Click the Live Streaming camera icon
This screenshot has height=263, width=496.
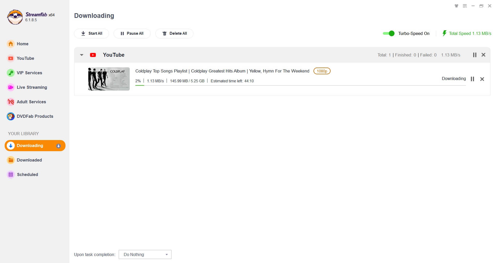(11, 87)
